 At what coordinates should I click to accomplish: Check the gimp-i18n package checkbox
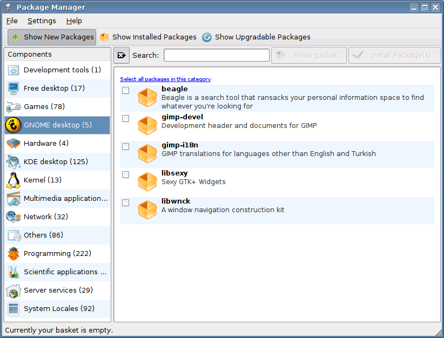click(125, 146)
